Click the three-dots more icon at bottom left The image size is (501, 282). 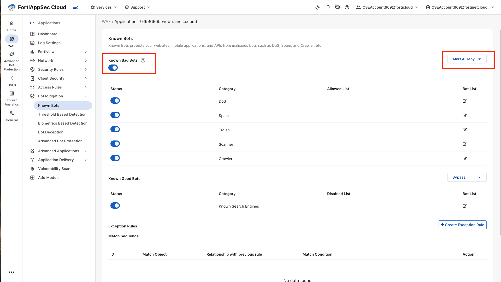(x=12, y=272)
